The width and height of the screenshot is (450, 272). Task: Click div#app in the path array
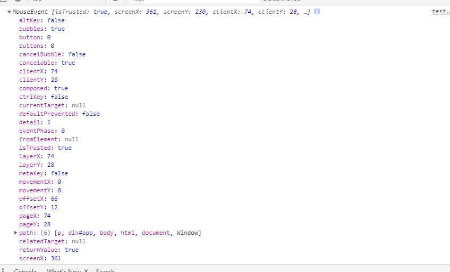[80, 233]
